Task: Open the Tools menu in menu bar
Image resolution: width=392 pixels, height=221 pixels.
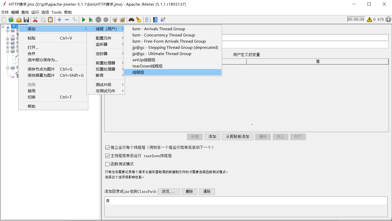Action: pyautogui.click(x=57, y=12)
